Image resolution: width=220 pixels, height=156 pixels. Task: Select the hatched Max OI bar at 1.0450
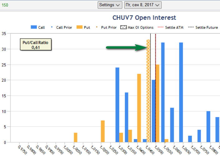tap(148, 91)
